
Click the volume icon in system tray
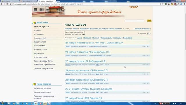tap(176, 104)
